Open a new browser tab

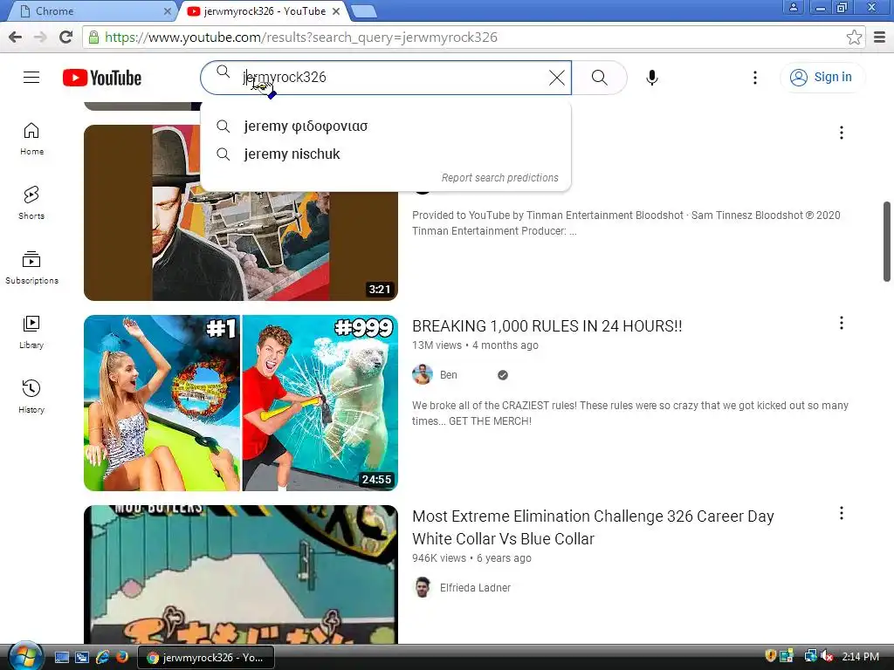pyautogui.click(x=362, y=11)
